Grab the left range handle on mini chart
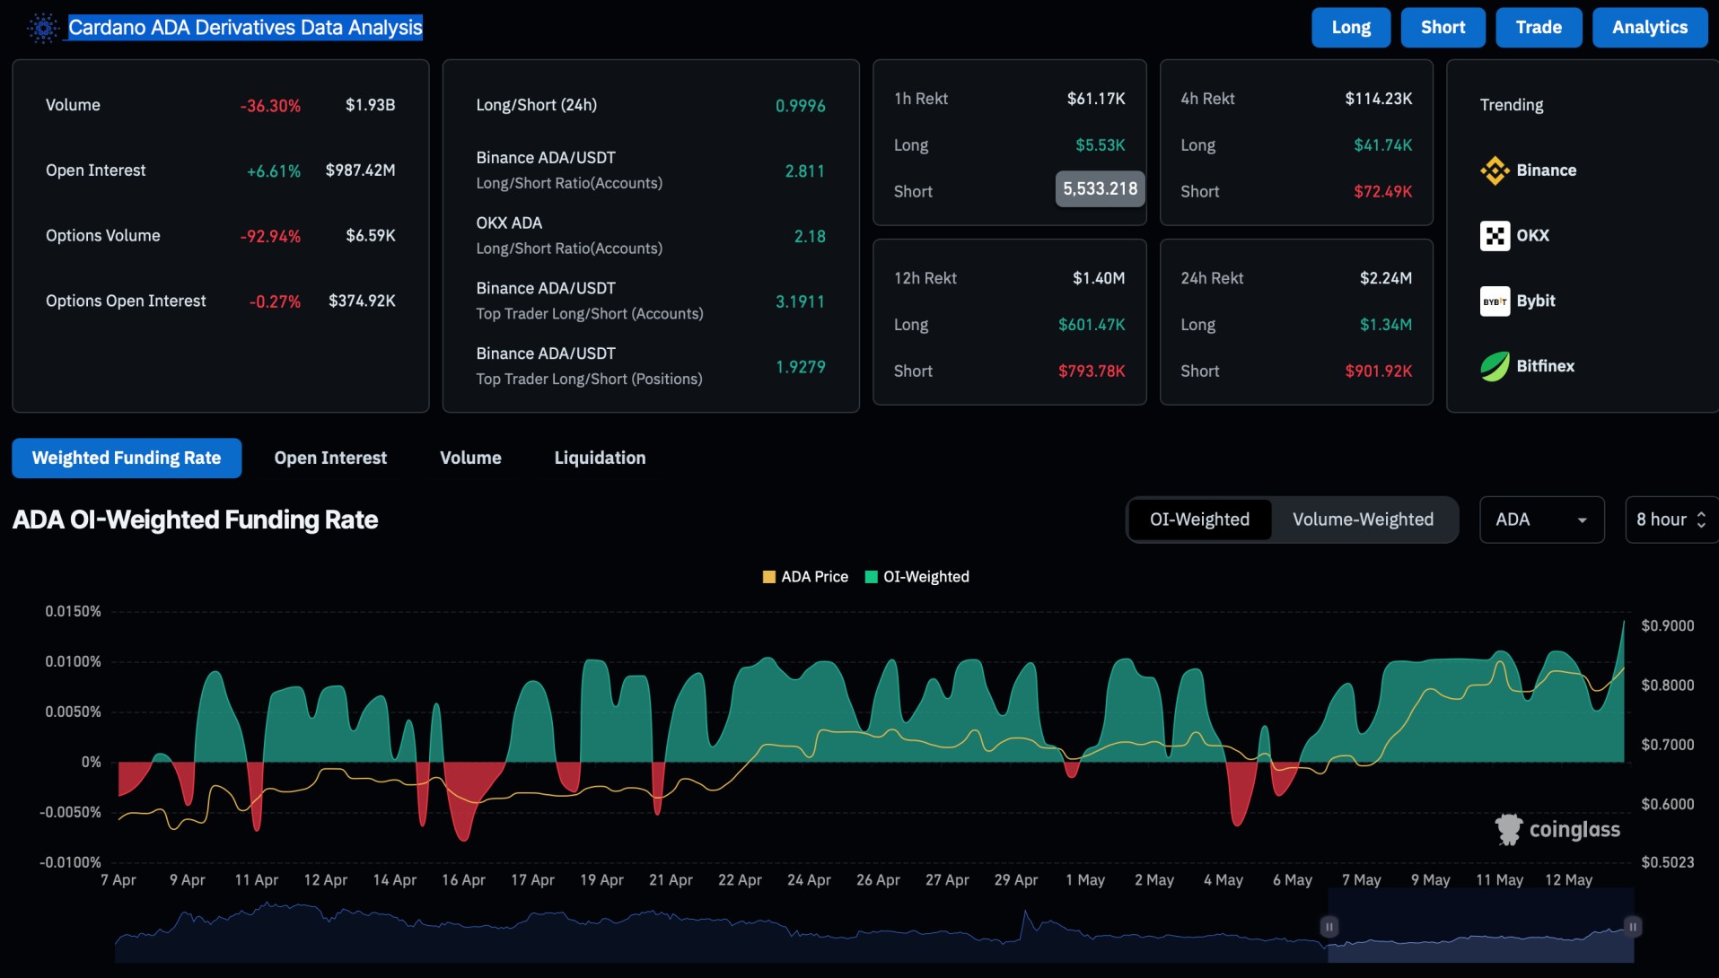The width and height of the screenshot is (1719, 978). click(1329, 926)
